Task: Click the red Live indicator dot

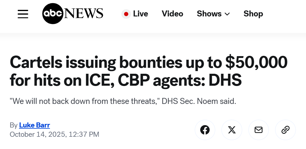Action: pos(126,14)
